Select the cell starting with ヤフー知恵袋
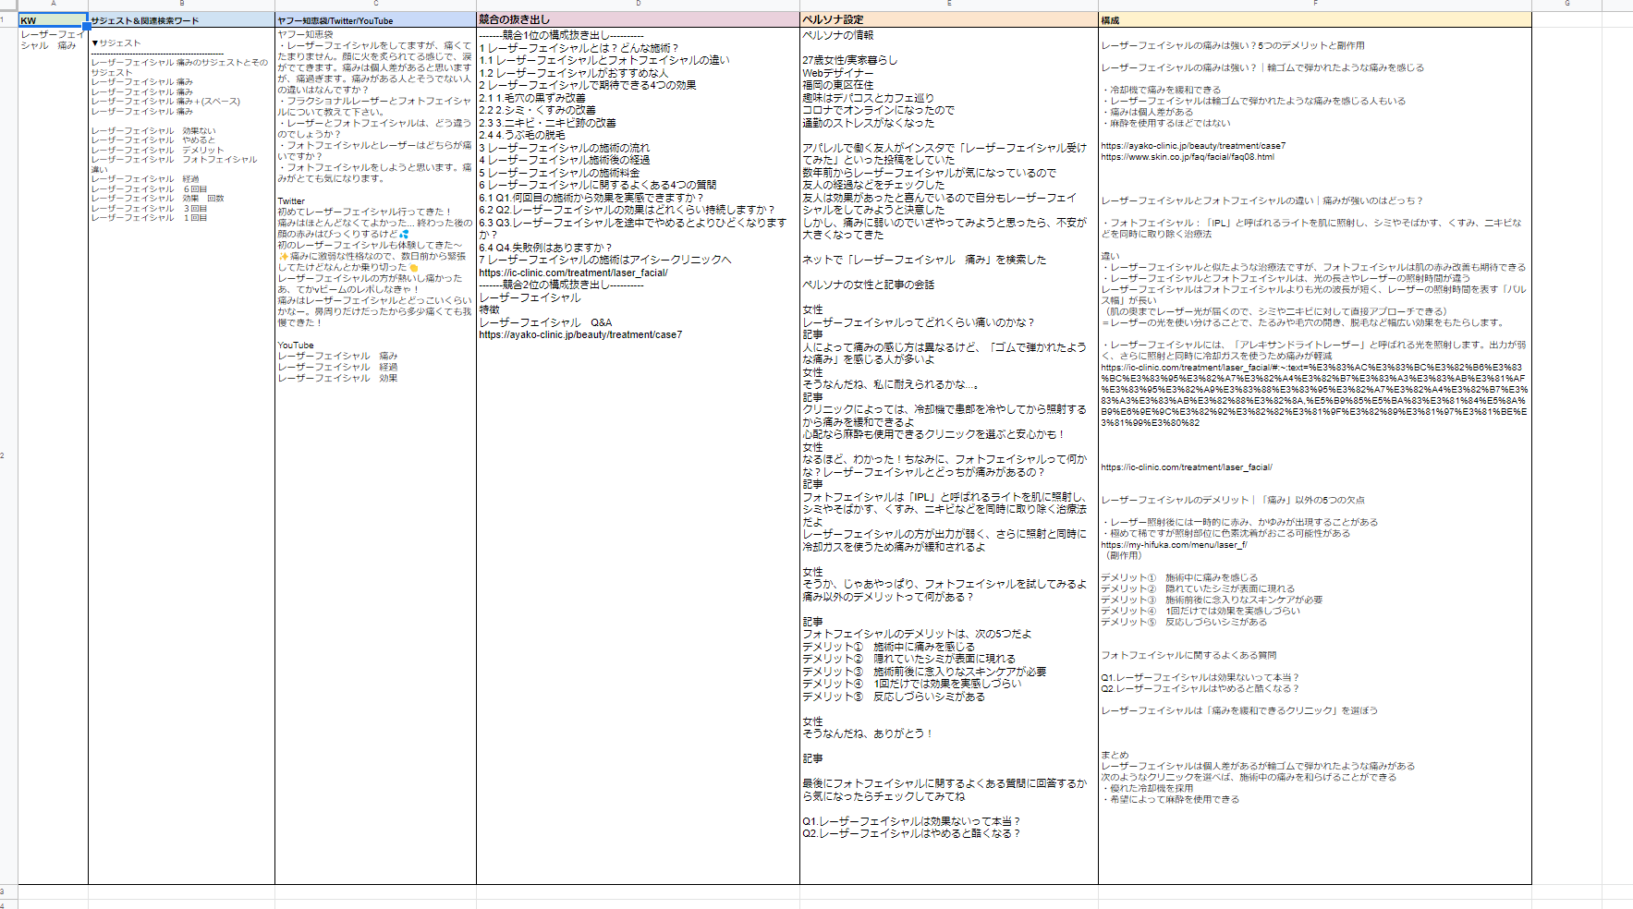The height and width of the screenshot is (909, 1633). (375, 455)
